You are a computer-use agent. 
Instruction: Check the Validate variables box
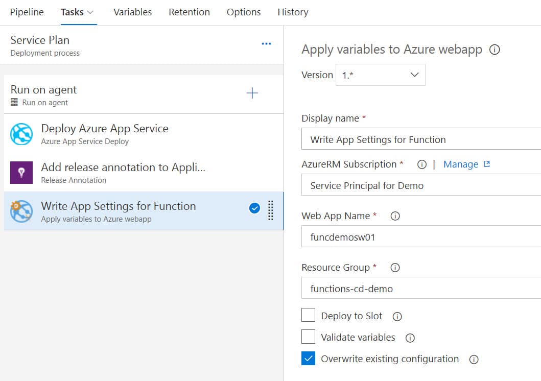click(x=308, y=337)
